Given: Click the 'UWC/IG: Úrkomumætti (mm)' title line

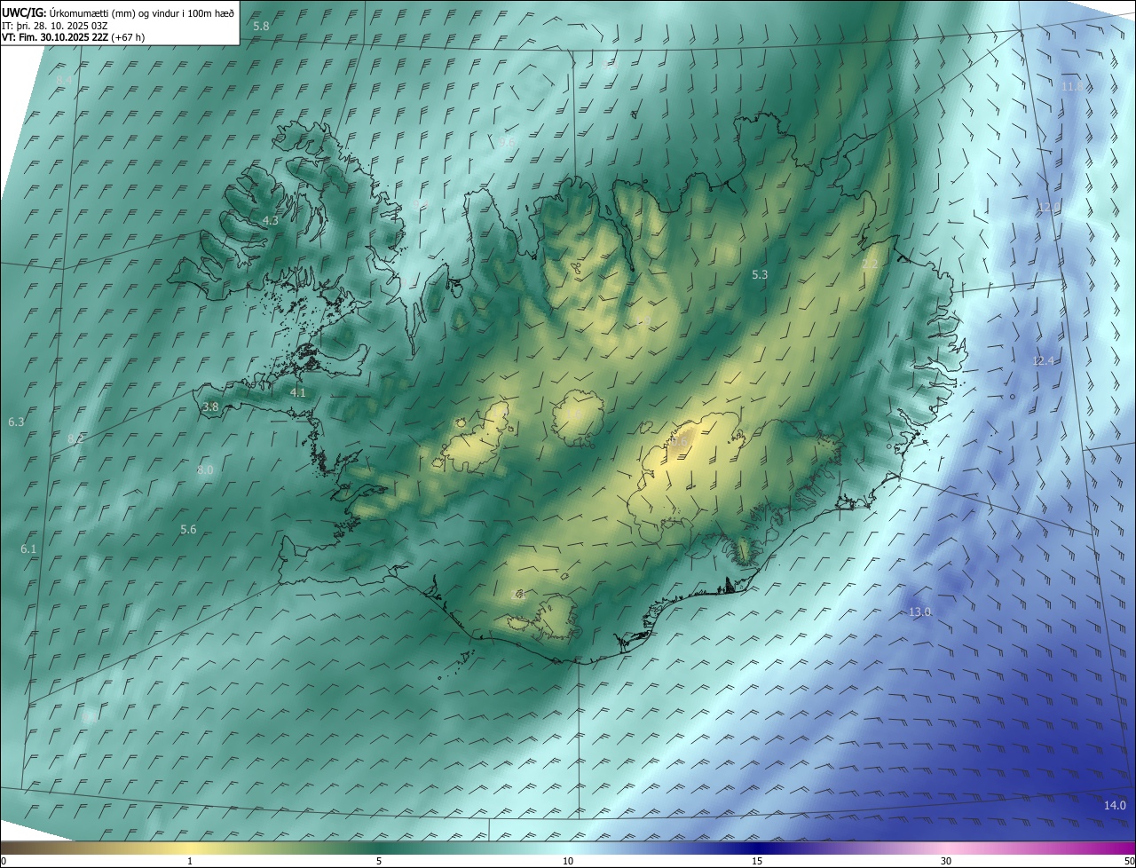Looking at the screenshot, I should [x=119, y=12].
